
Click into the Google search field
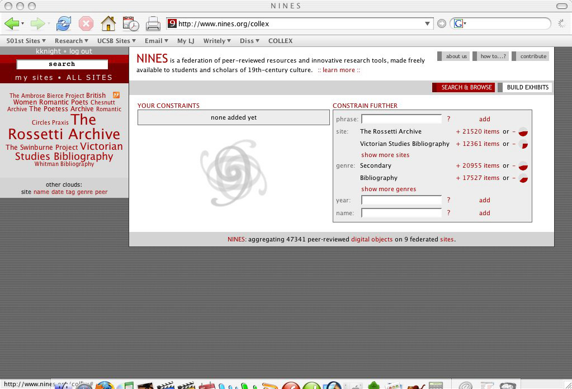pos(507,23)
